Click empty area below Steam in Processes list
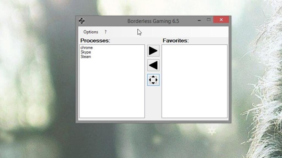Image resolution: width=282 pixels, height=158 pixels. [x=112, y=88]
